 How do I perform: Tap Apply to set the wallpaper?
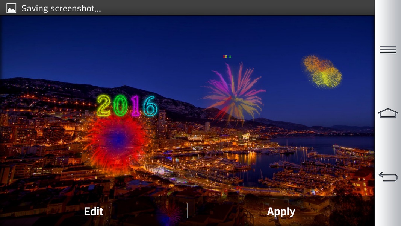point(281,211)
